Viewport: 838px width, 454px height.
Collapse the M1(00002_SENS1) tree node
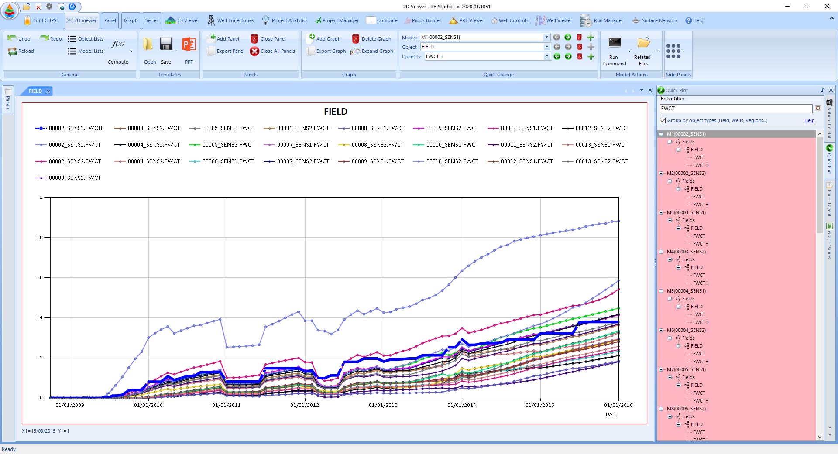(661, 134)
